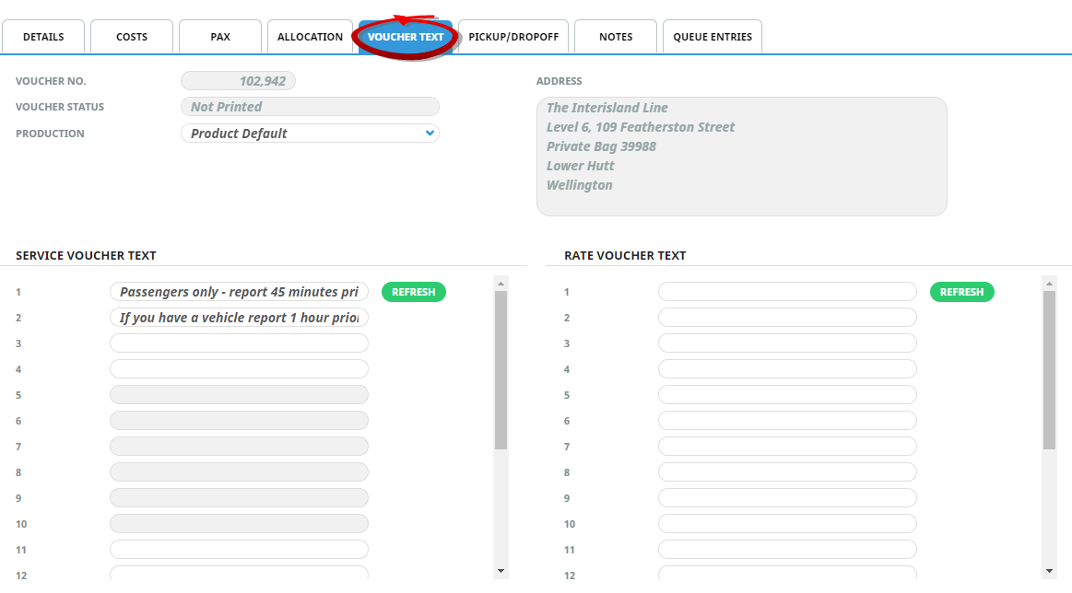Image resolution: width=1072 pixels, height=593 pixels.
Task: Click the rate voucher scrollbar thumb
Action: [x=1049, y=370]
